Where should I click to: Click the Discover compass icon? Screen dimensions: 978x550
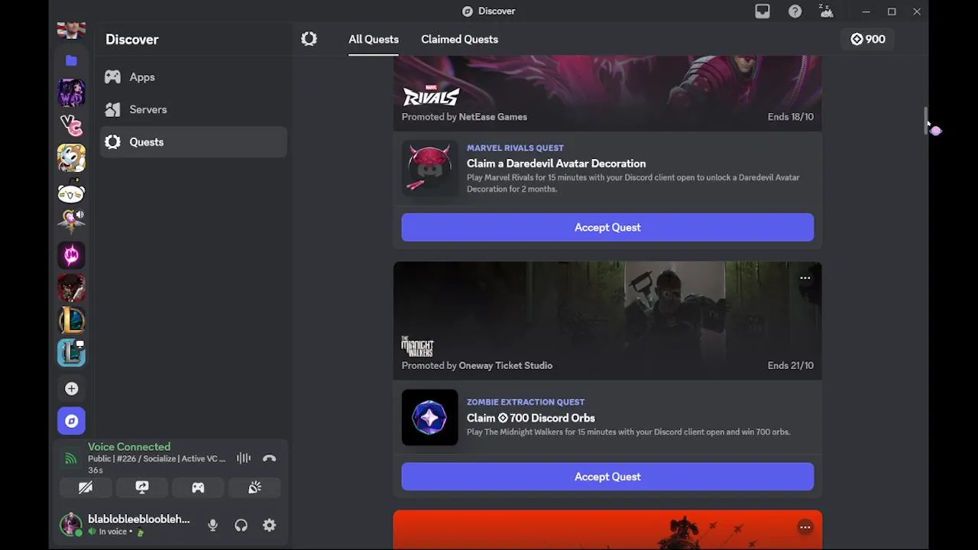click(x=71, y=421)
